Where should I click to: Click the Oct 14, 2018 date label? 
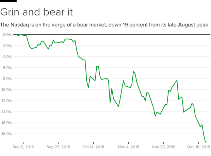pos(93,147)
